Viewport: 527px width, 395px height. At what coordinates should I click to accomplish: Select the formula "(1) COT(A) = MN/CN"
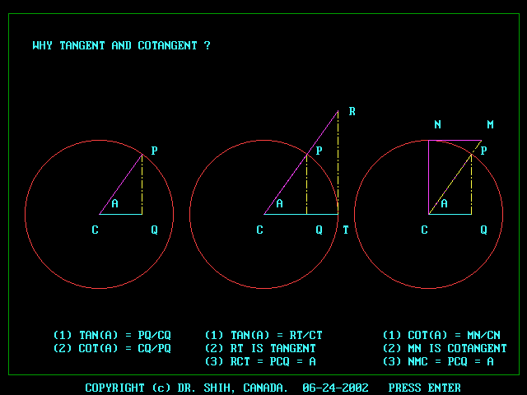tap(441, 335)
